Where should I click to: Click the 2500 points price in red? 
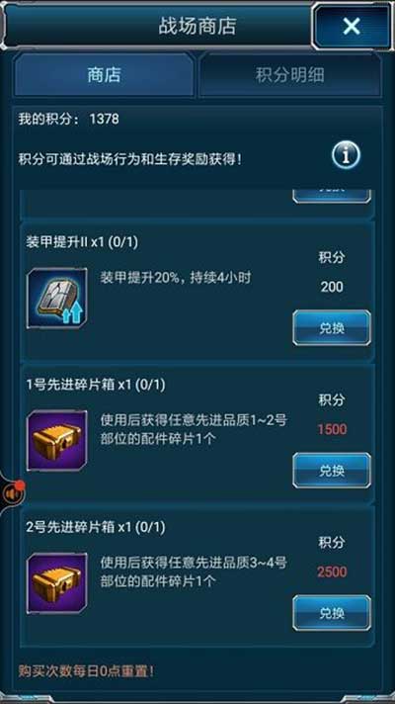pyautogui.click(x=332, y=572)
